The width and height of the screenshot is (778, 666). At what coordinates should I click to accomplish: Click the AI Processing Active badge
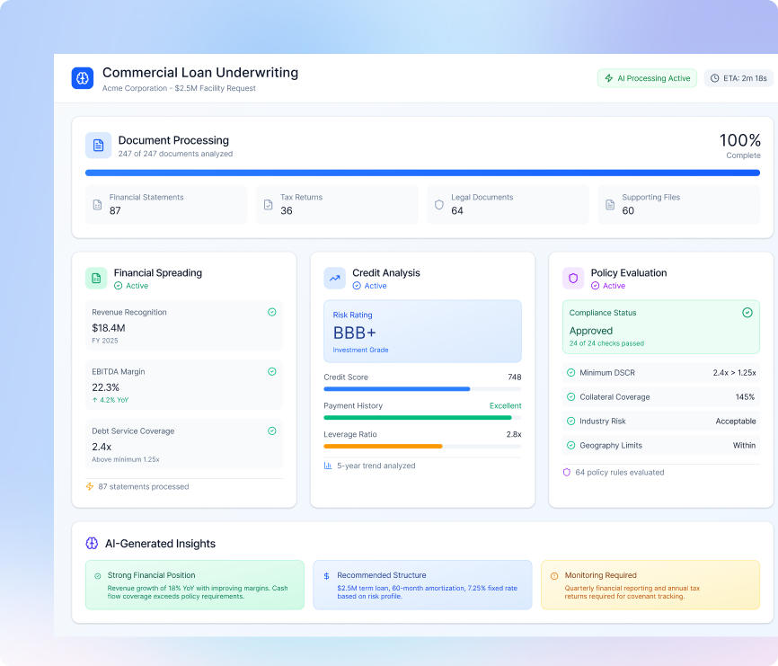coord(647,78)
